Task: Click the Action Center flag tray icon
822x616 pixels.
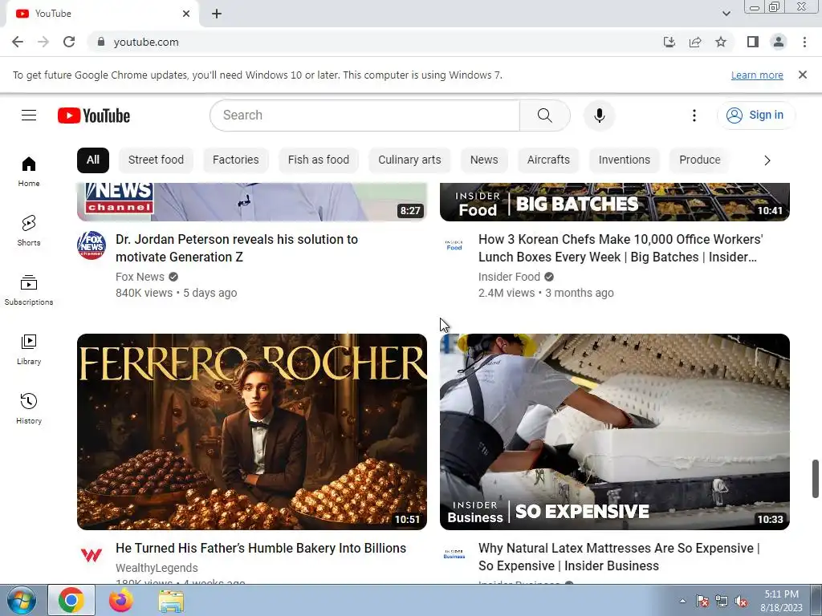Action: coord(702,602)
